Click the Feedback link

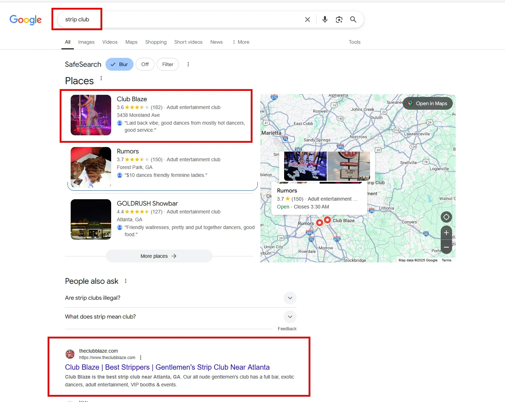[x=287, y=329]
